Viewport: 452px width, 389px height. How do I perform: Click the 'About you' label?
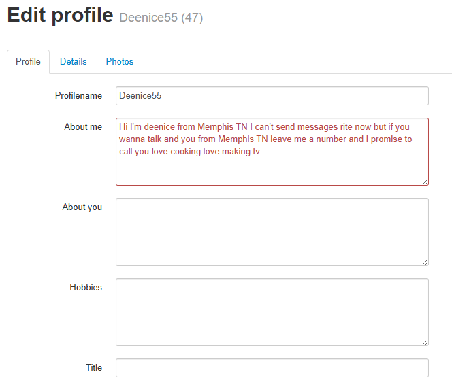tap(82, 207)
